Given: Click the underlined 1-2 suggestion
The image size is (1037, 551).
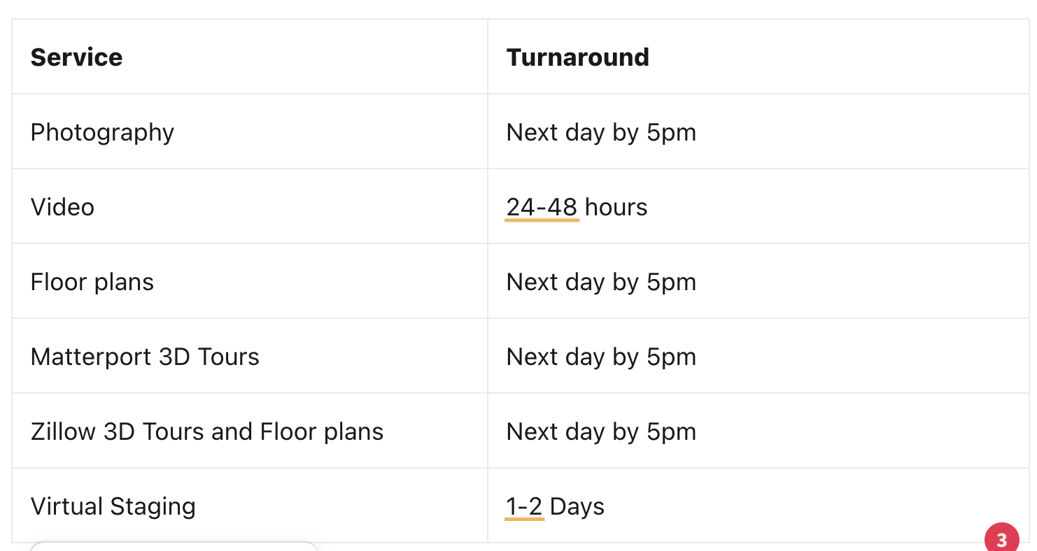Looking at the screenshot, I should coord(524,506).
